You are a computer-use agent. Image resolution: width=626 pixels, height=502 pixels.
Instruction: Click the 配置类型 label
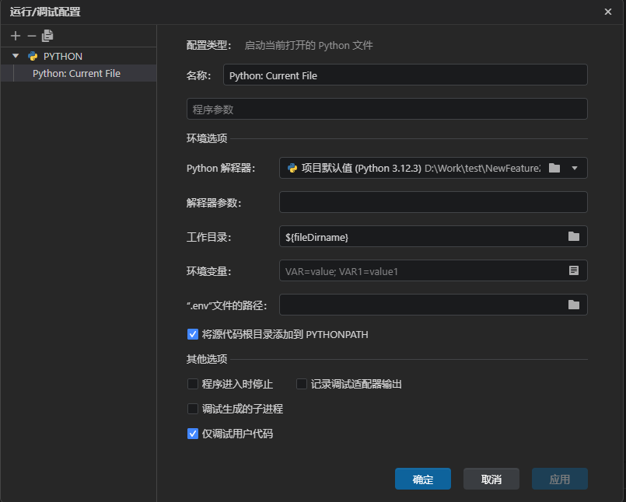[209, 46]
